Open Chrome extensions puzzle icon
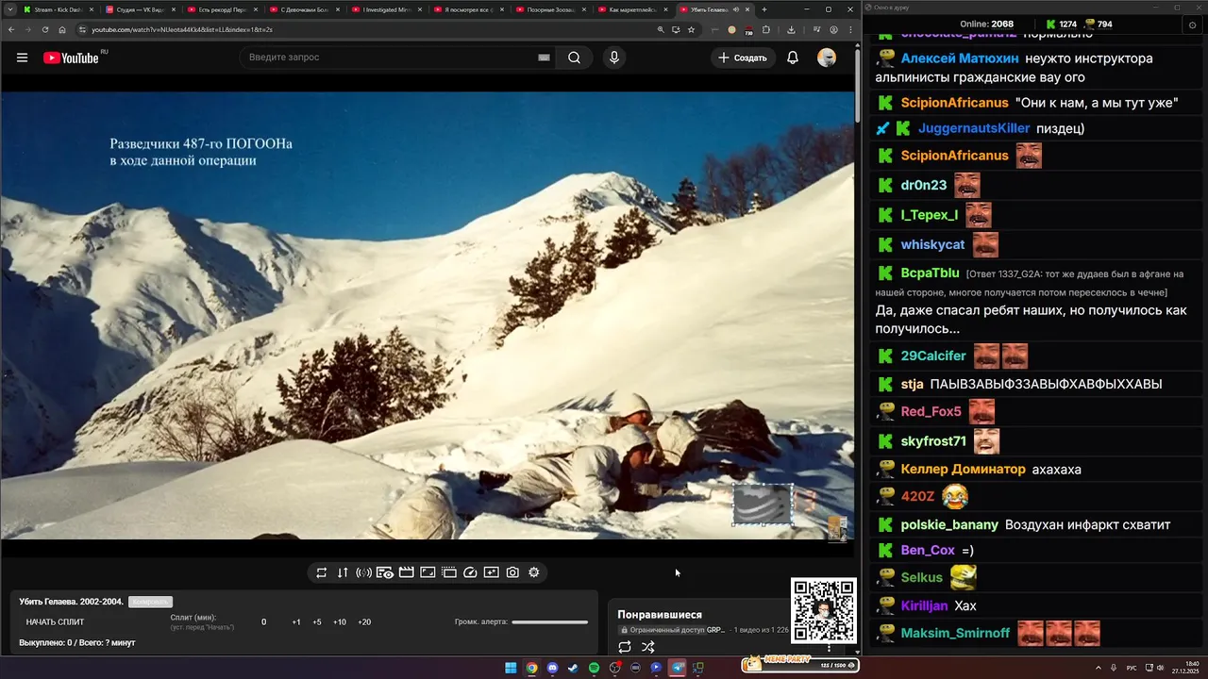1208x679 pixels. pyautogui.click(x=766, y=29)
